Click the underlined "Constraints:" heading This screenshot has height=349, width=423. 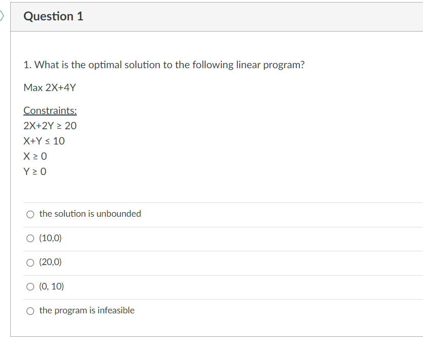click(49, 110)
